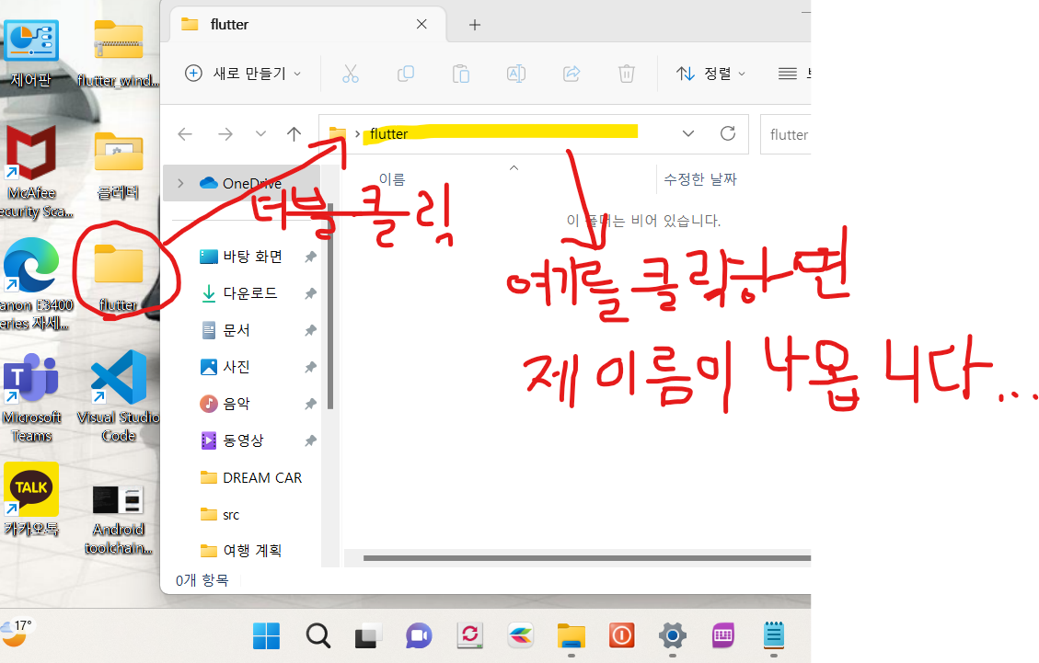Viewport: 1039px width, 663px height.
Task: Open the Edge Canon E3400 shortcut icon
Action: pyautogui.click(x=31, y=283)
